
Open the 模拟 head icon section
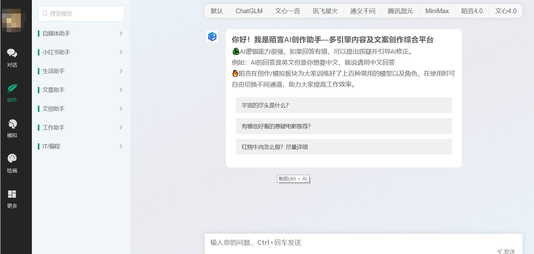click(x=12, y=124)
